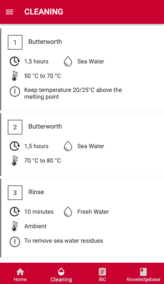This screenshot has width=164, height=284.
Task: Click the Rinse step title
Action: (36, 192)
